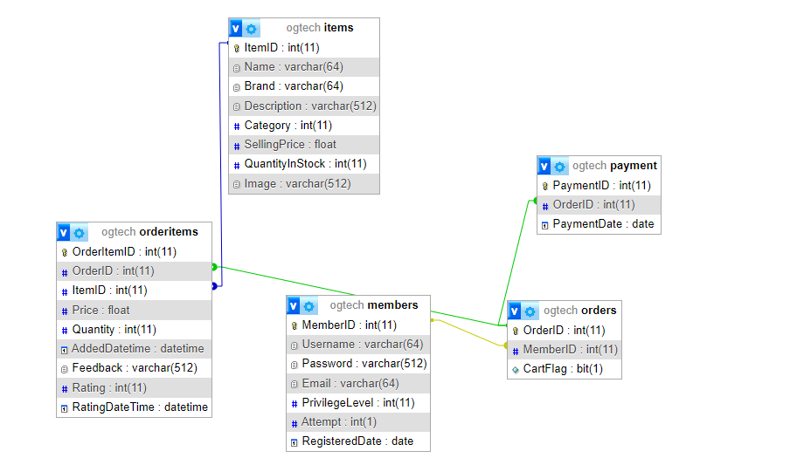This screenshot has width=797, height=465.
Task: Select 'Price : float' row
Action: [135, 311]
